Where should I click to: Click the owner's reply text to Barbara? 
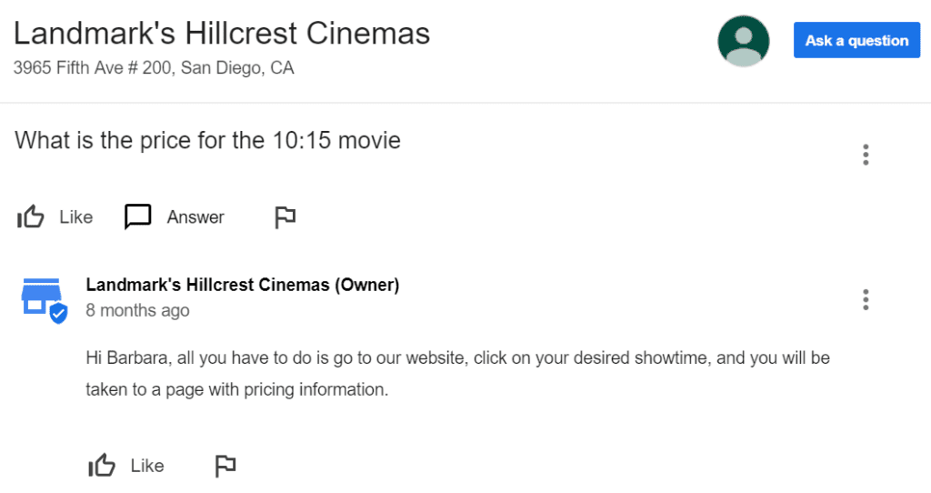point(458,374)
